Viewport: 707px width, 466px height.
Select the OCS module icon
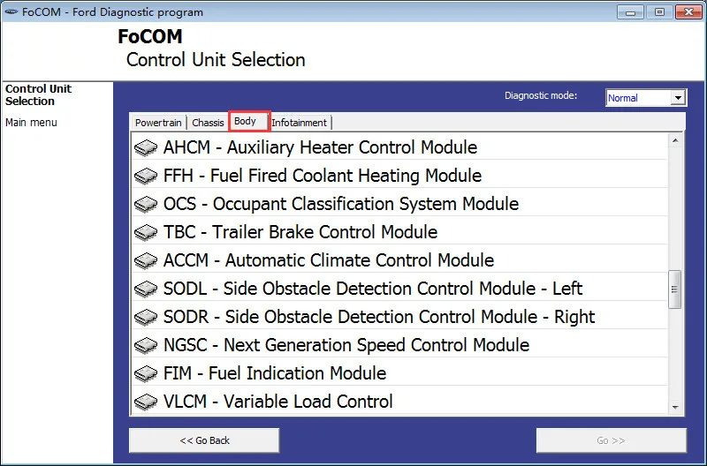[146, 205]
